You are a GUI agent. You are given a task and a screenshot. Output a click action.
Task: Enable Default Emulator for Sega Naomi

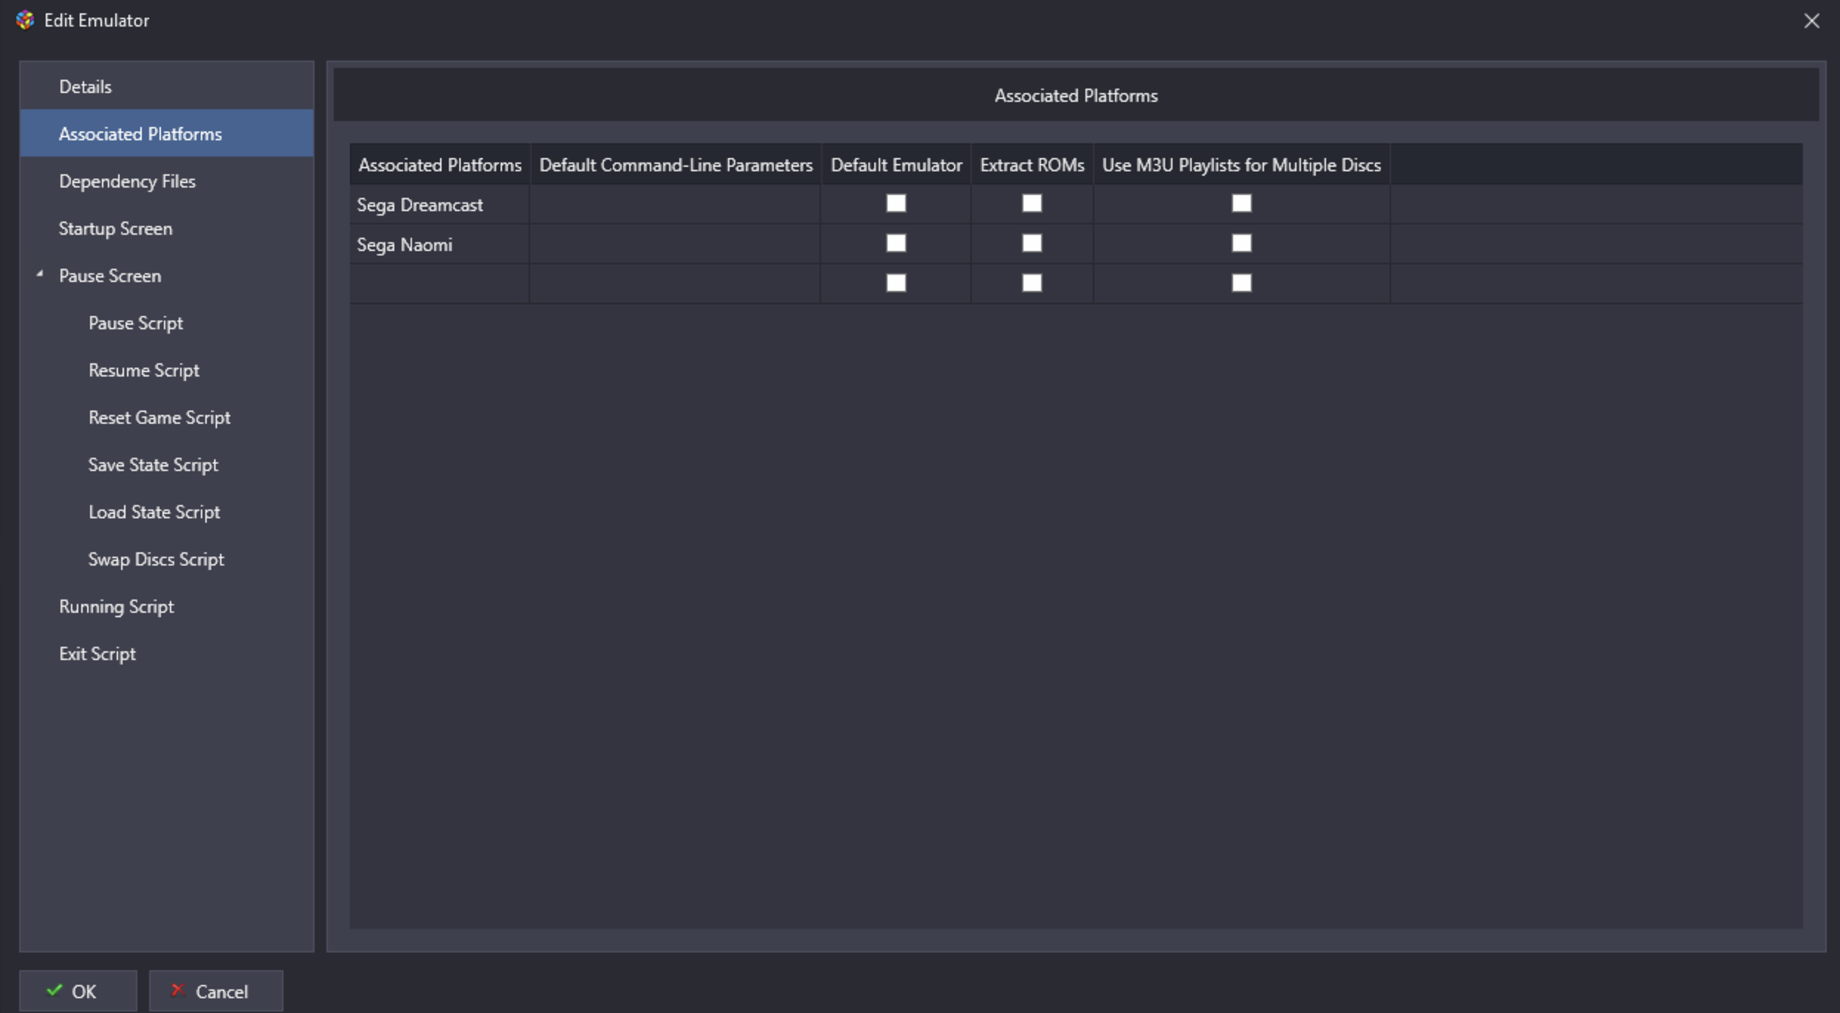pos(896,243)
